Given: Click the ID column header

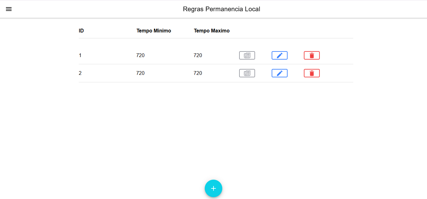Looking at the screenshot, I should click(81, 31).
